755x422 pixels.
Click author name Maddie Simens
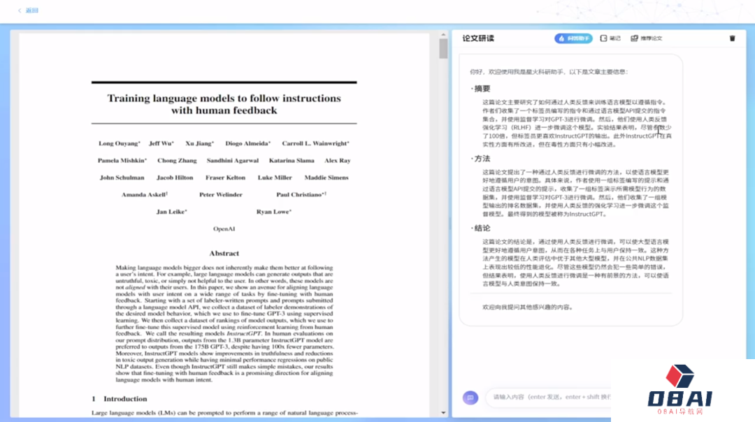[x=326, y=177]
